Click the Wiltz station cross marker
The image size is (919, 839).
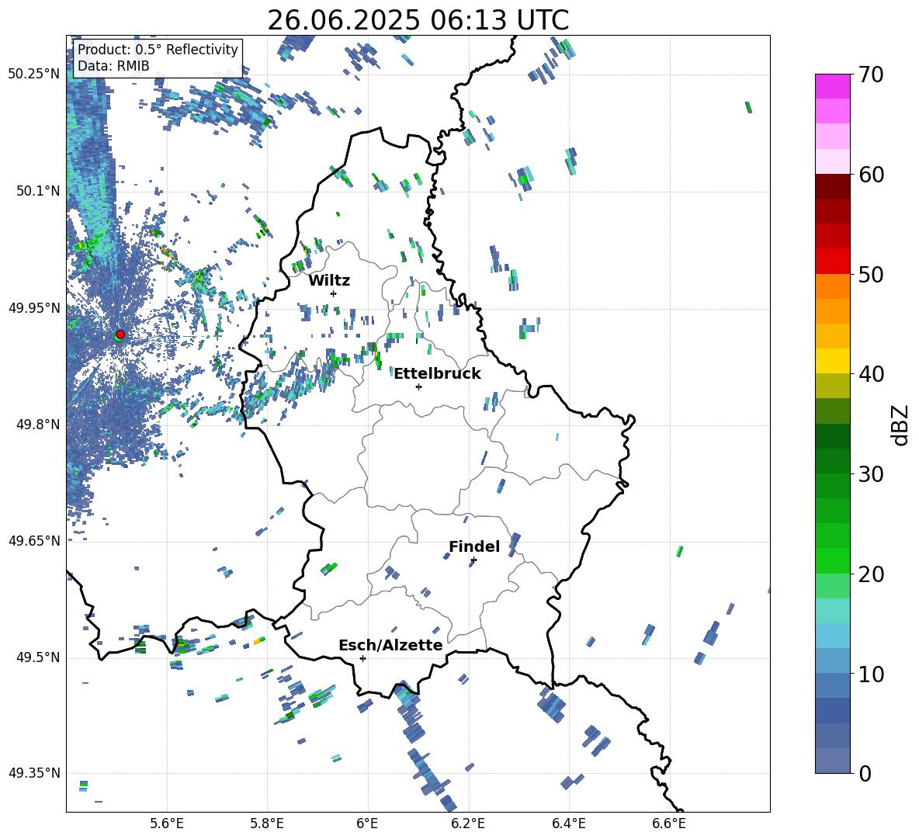coord(334,293)
